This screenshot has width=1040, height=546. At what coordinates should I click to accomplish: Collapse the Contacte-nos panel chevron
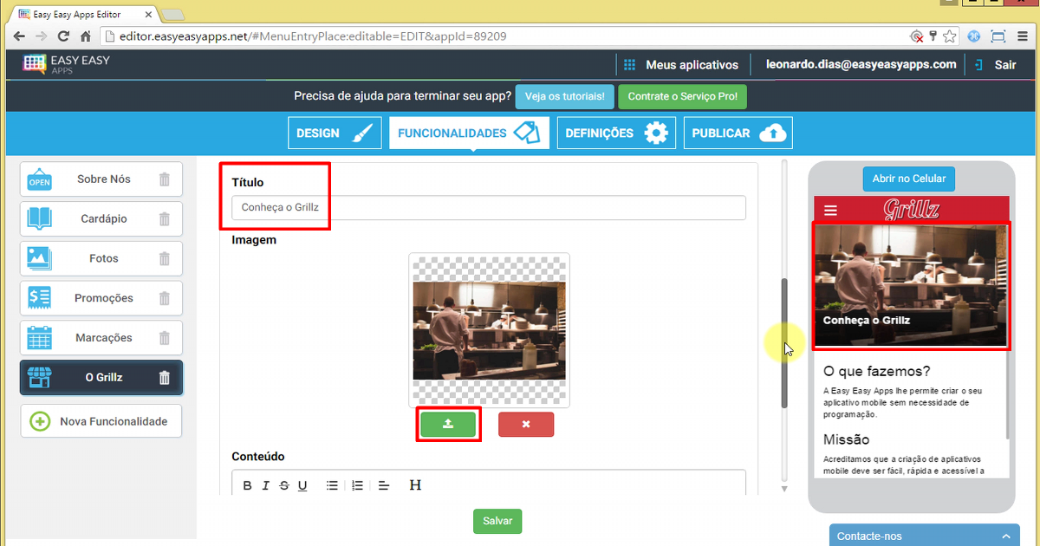tap(1005, 536)
